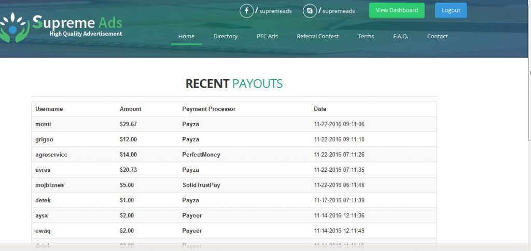This screenshot has height=251, width=531.
Task: Open the PTC Ads section
Action: pyautogui.click(x=267, y=37)
